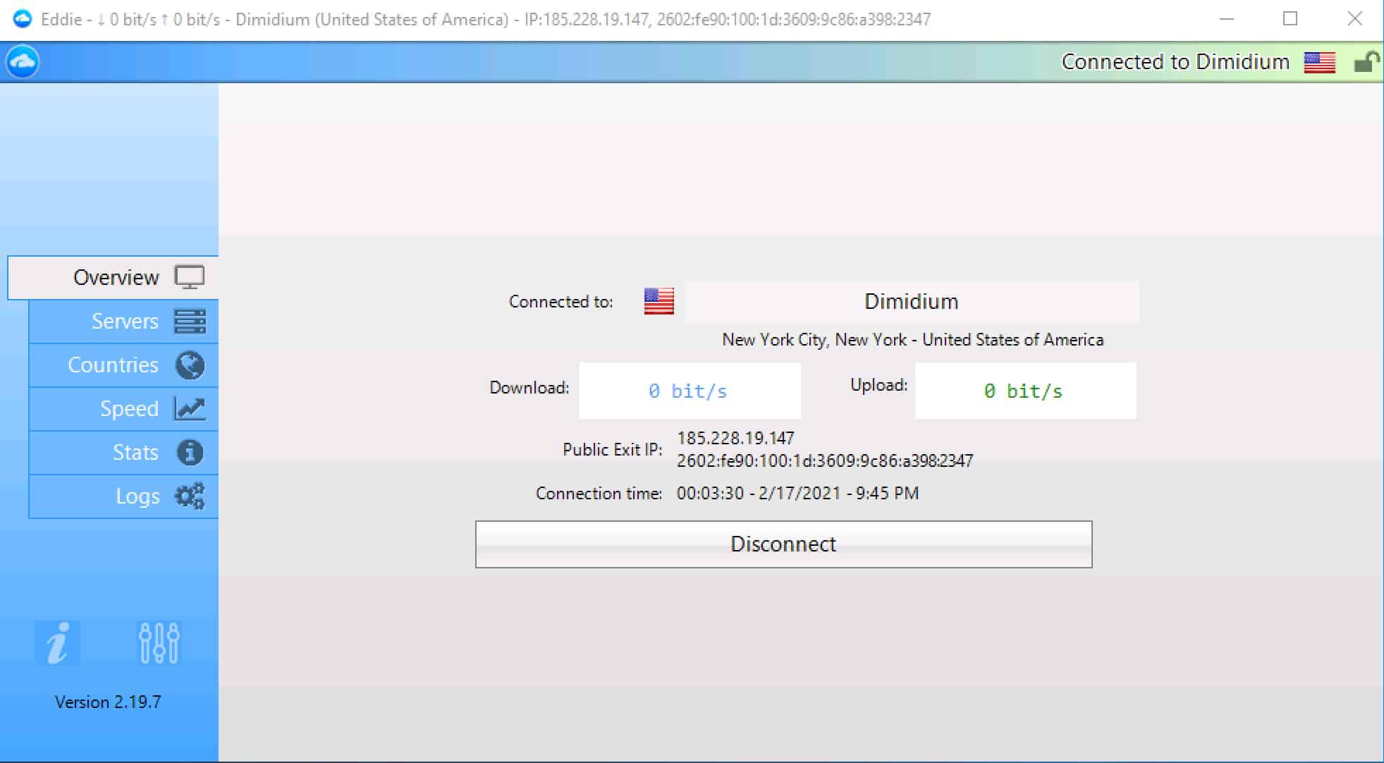1384x763 pixels.
Task: Click the Version 2.19.7 label
Action: (108, 702)
